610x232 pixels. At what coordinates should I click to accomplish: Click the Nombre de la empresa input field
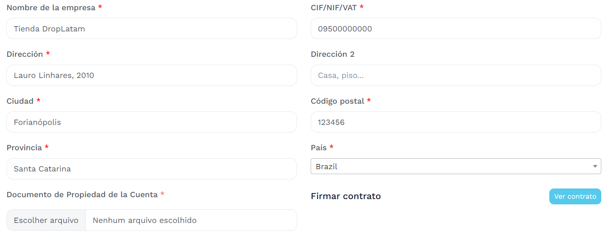click(x=151, y=29)
